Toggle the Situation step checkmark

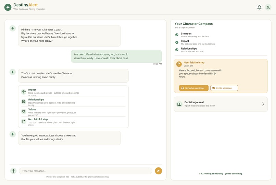point(177,35)
